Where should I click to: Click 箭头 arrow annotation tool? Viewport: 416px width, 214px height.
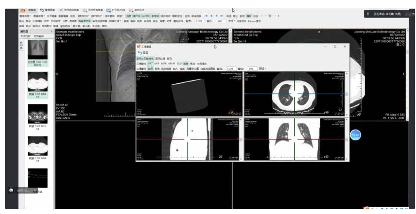[x=156, y=21]
